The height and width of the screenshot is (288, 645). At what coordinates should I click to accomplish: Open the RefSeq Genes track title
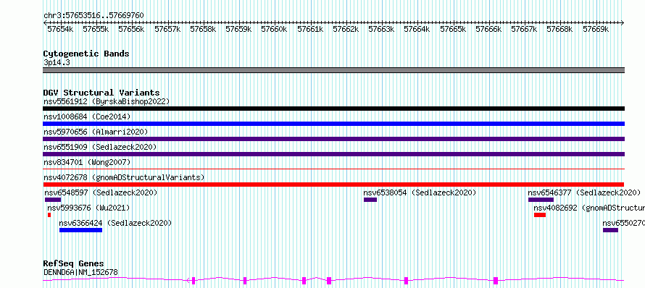point(74,264)
